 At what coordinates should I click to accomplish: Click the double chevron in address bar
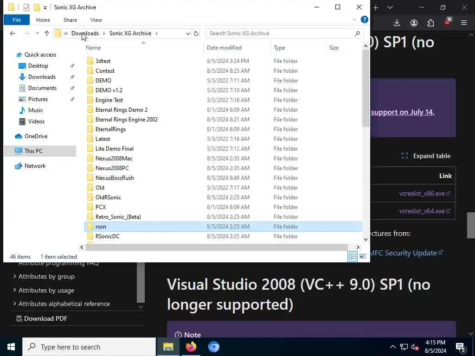66,33
